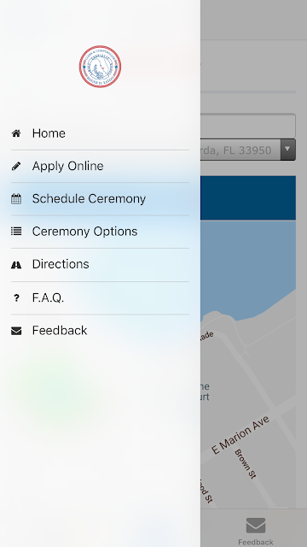This screenshot has width=307, height=547.
Task: Tap the house icon beside Home
Action: click(x=16, y=133)
